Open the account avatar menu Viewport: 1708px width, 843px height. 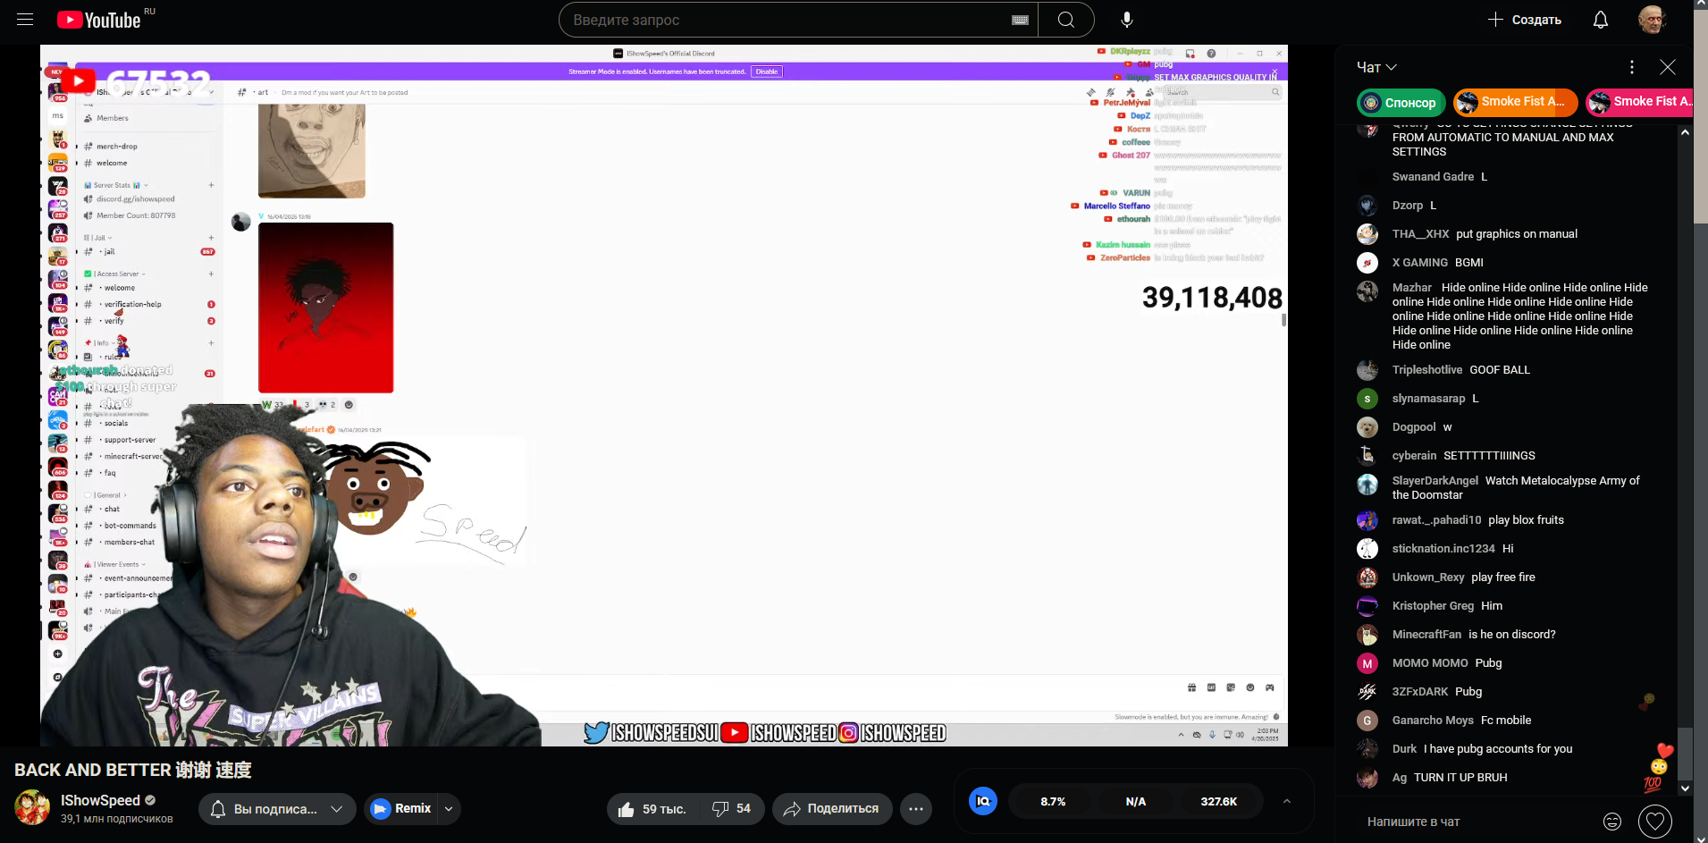click(1652, 20)
